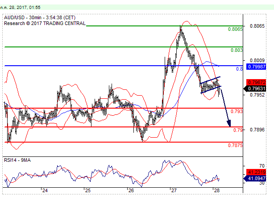Click the AUD/USD - 30min chart title

tap(40, 17)
